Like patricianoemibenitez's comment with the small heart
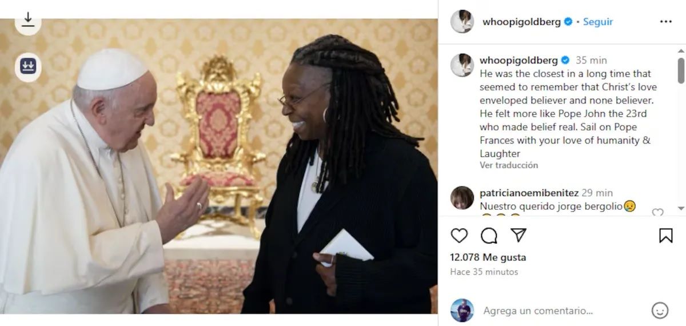Screen dimensions: 686x326 [657, 213]
